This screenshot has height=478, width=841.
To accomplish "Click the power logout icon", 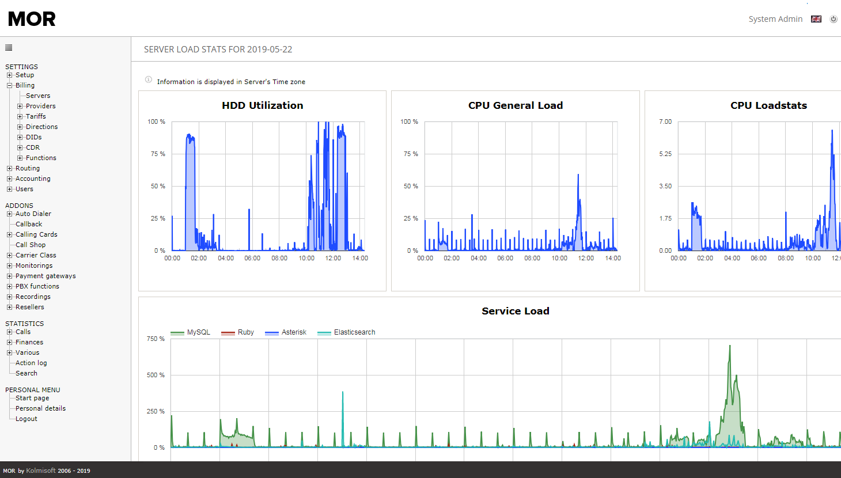I will tap(833, 19).
